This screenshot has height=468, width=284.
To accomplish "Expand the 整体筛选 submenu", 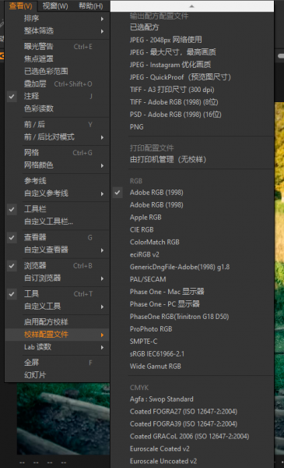I will coord(58,30).
